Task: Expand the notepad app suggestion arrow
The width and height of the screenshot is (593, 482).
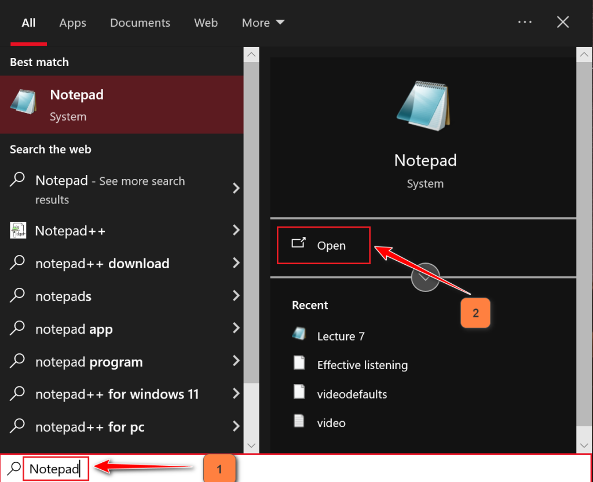Action: pos(236,329)
